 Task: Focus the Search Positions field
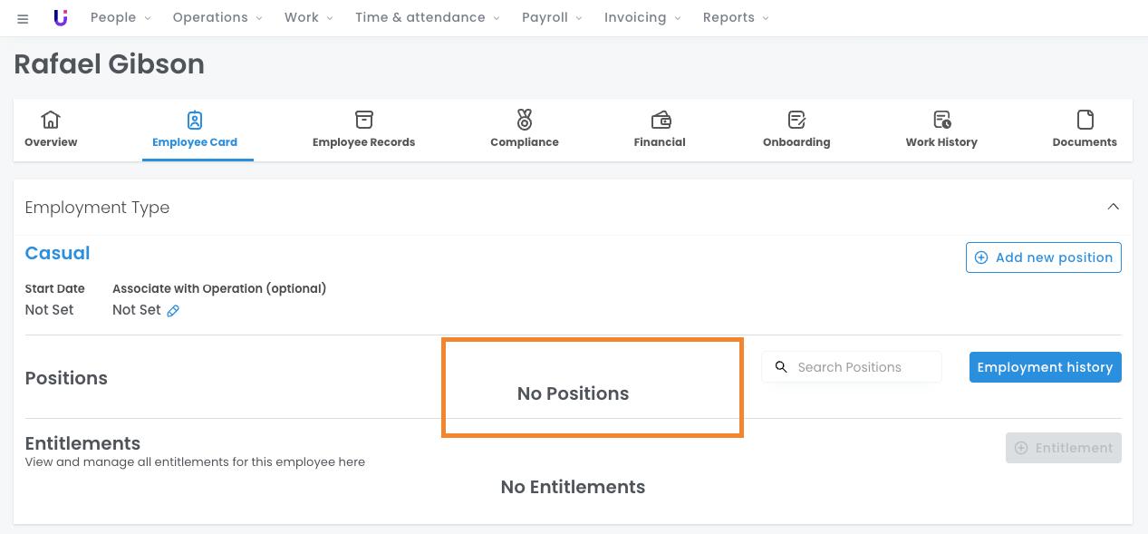coord(861,367)
